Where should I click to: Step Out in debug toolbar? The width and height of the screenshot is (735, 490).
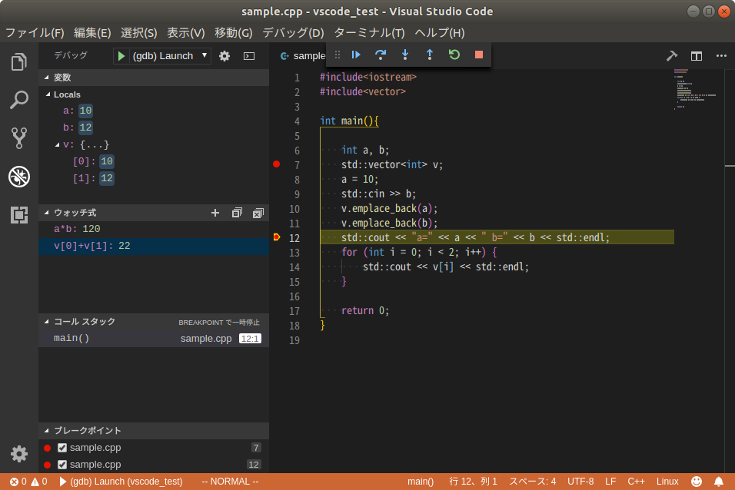click(429, 55)
